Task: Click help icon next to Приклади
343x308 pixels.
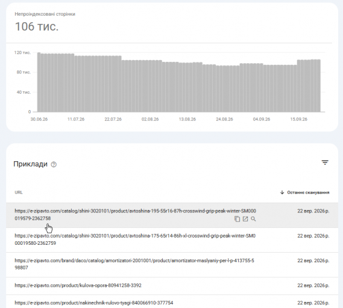Action: click(x=54, y=164)
